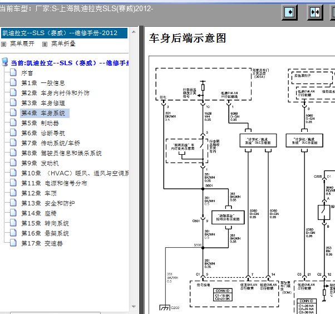This screenshot has width=335, height=314.
Task: Open 第14章 座椅
Action: [39, 214]
